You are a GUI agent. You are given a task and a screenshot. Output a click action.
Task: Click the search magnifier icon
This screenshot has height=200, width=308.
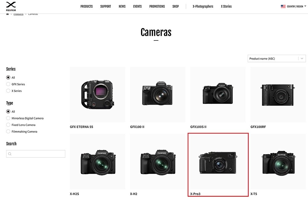(x=10, y=154)
